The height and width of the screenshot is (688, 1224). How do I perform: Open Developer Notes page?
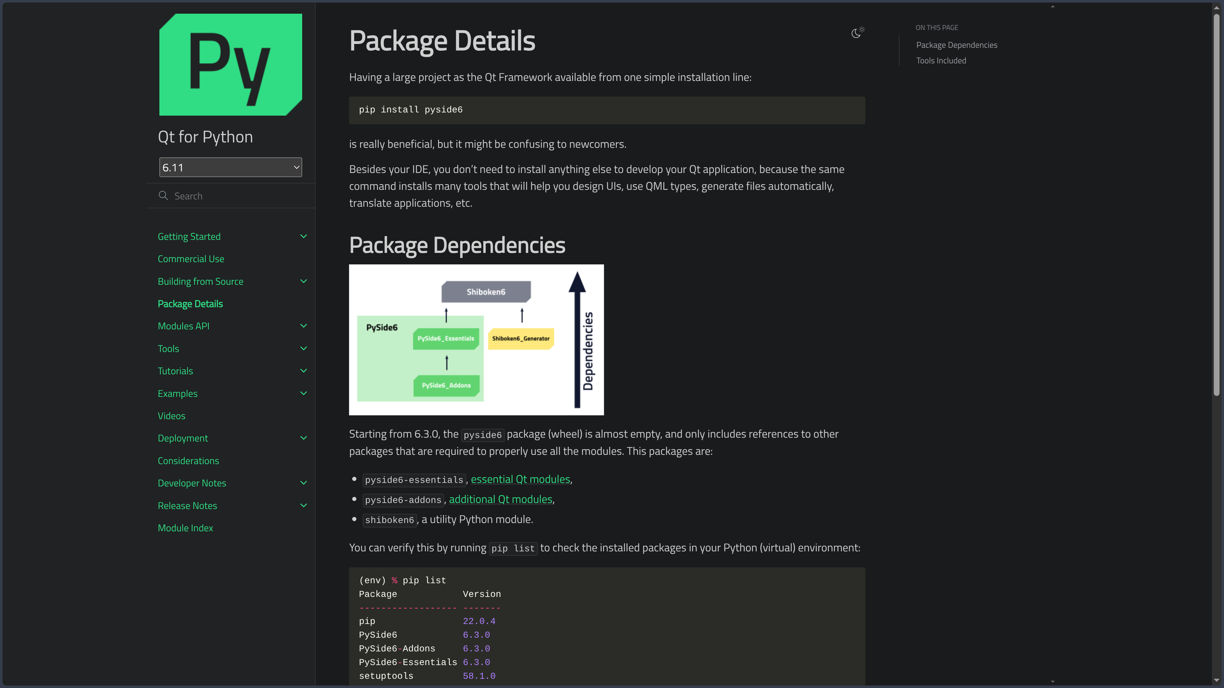(192, 483)
